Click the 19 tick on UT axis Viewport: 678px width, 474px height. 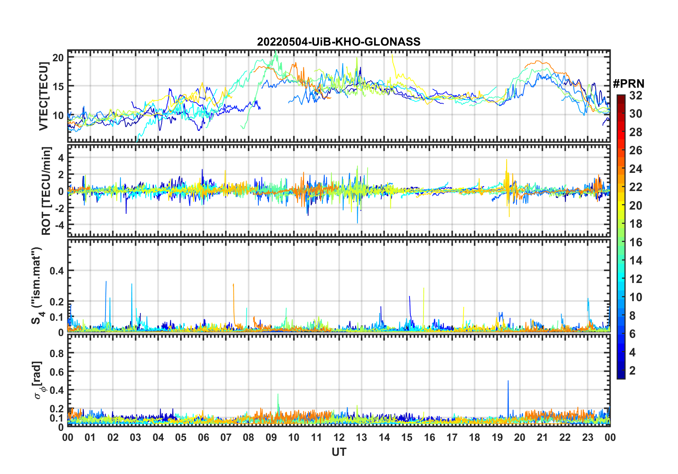point(497,437)
